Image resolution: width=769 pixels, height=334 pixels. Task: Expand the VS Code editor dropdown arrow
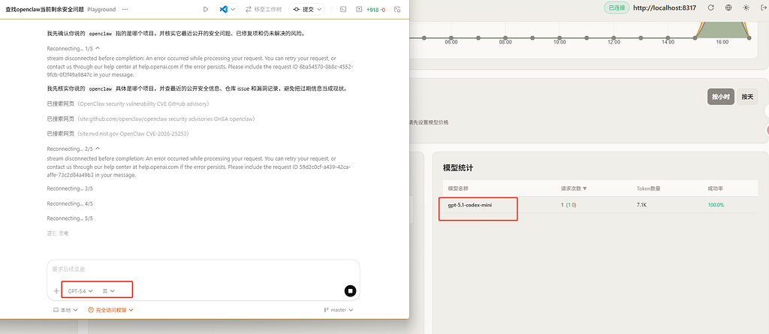(234, 9)
